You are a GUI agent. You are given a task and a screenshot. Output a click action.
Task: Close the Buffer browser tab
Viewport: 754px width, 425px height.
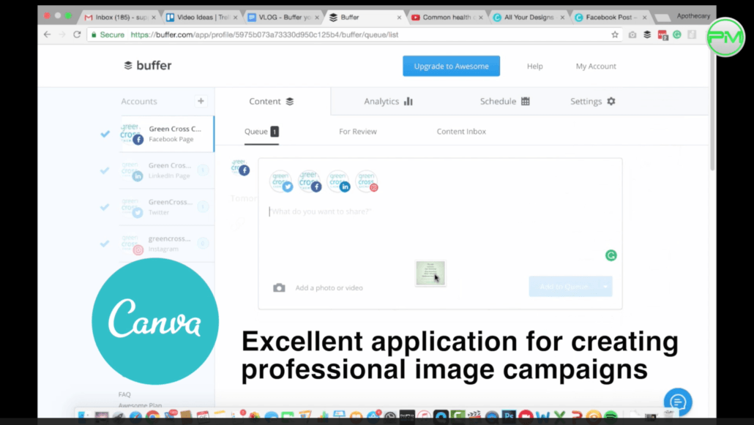[399, 18]
